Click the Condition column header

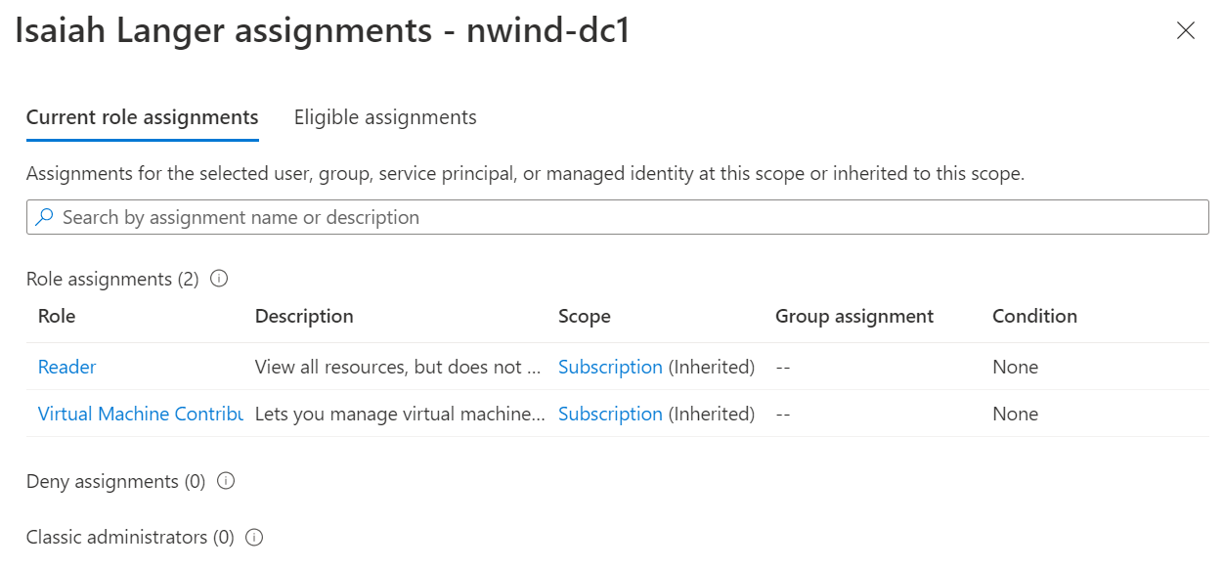(x=1034, y=316)
